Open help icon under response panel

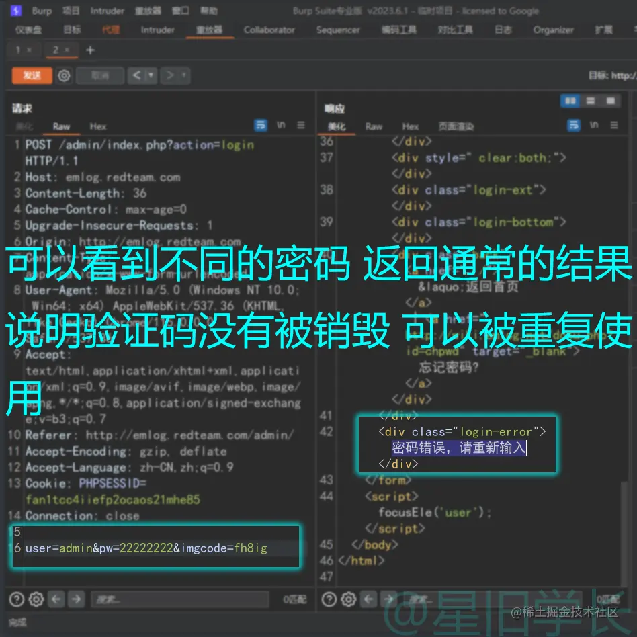click(329, 599)
